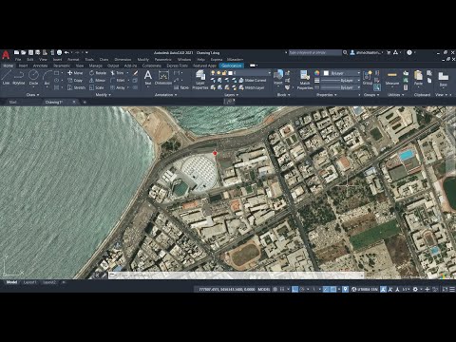Screen dimensions: 456x342
Task: Open the Dimension menu
Action: [123, 59]
